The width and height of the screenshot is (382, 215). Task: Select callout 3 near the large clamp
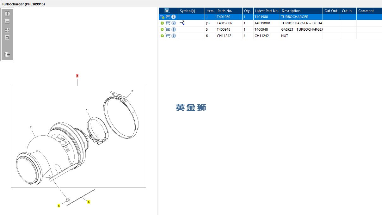[x=132, y=91]
